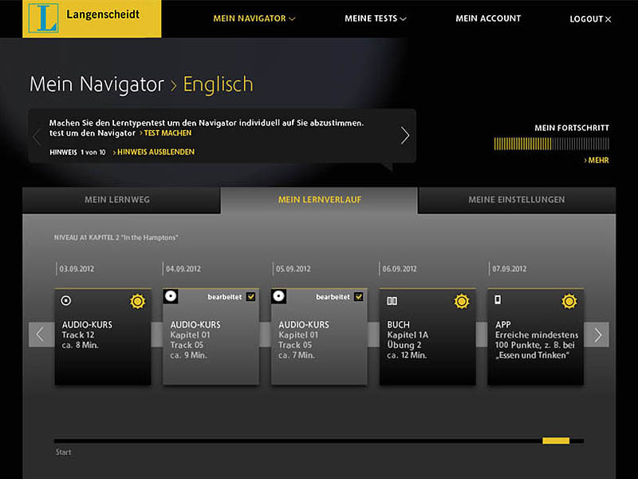638x479 pixels.
Task: Open the App 100 Punkte card
Action: coord(535,337)
